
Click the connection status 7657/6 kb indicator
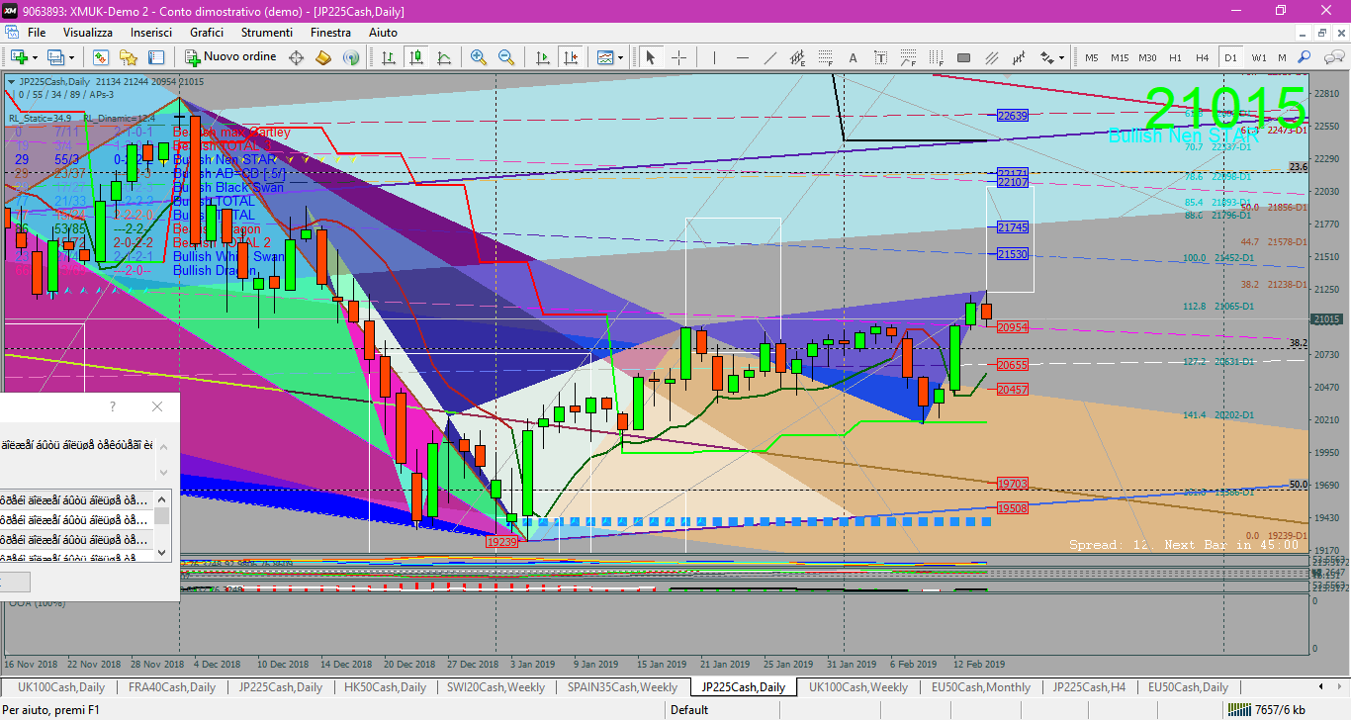pyautogui.click(x=1265, y=709)
